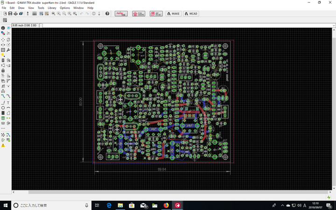Select the Text tool marked T
Image resolution: width=336 pixels, height=210 pixels.
[8, 102]
